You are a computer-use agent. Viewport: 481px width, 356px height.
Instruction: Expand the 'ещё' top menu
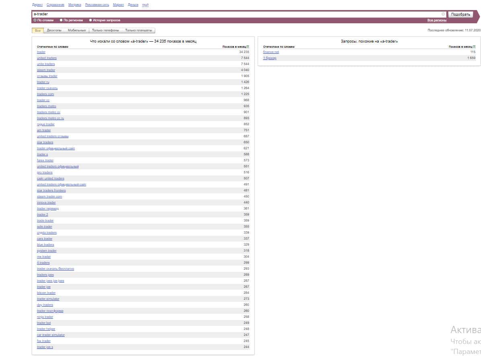pyautogui.click(x=145, y=5)
